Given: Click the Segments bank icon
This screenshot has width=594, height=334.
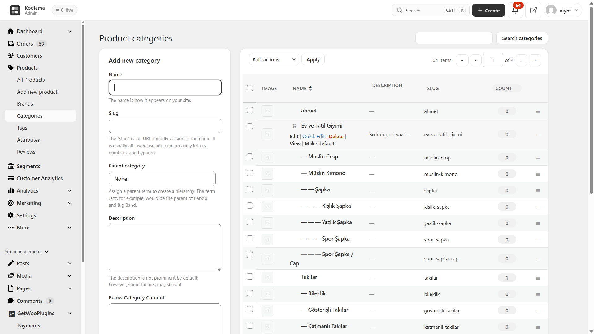Looking at the screenshot, I should [x=11, y=166].
